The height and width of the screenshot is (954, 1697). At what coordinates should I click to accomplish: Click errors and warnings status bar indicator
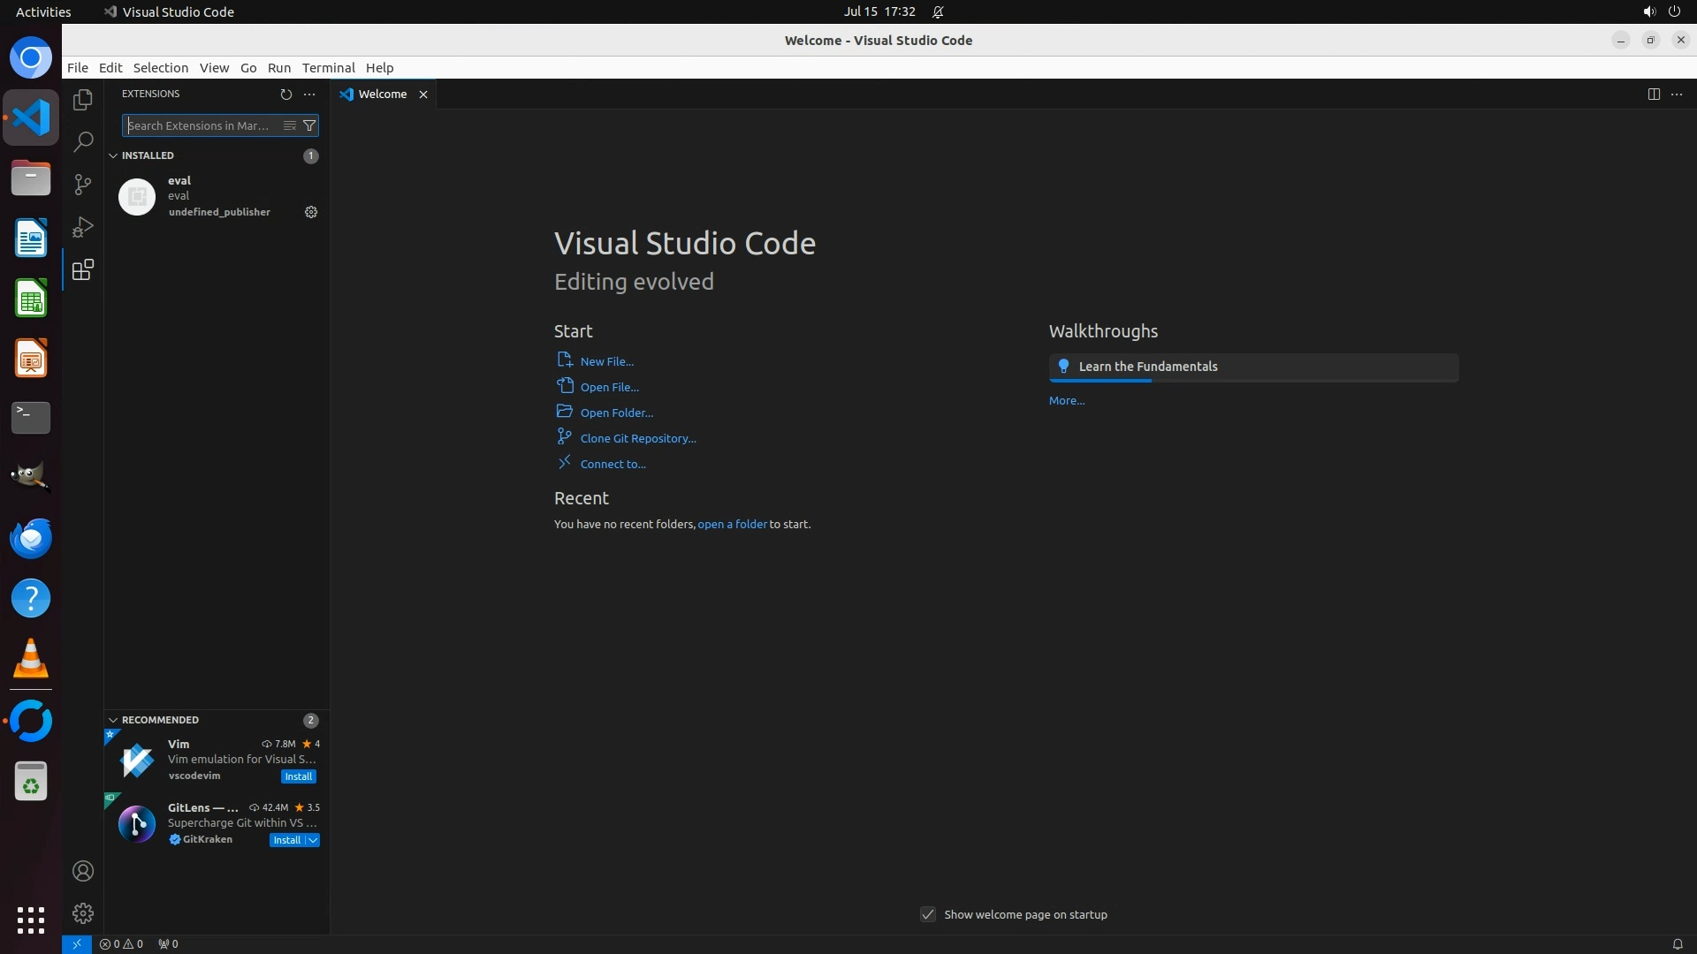(x=121, y=943)
